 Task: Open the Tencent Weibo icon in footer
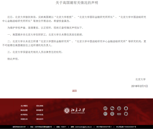[119, 108]
